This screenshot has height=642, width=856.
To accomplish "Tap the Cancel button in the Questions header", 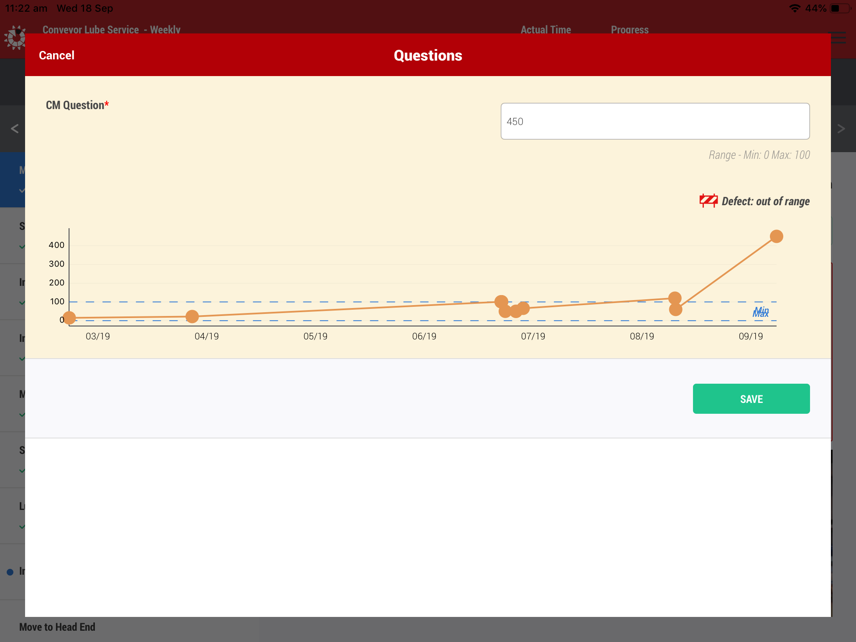I will tap(56, 56).
